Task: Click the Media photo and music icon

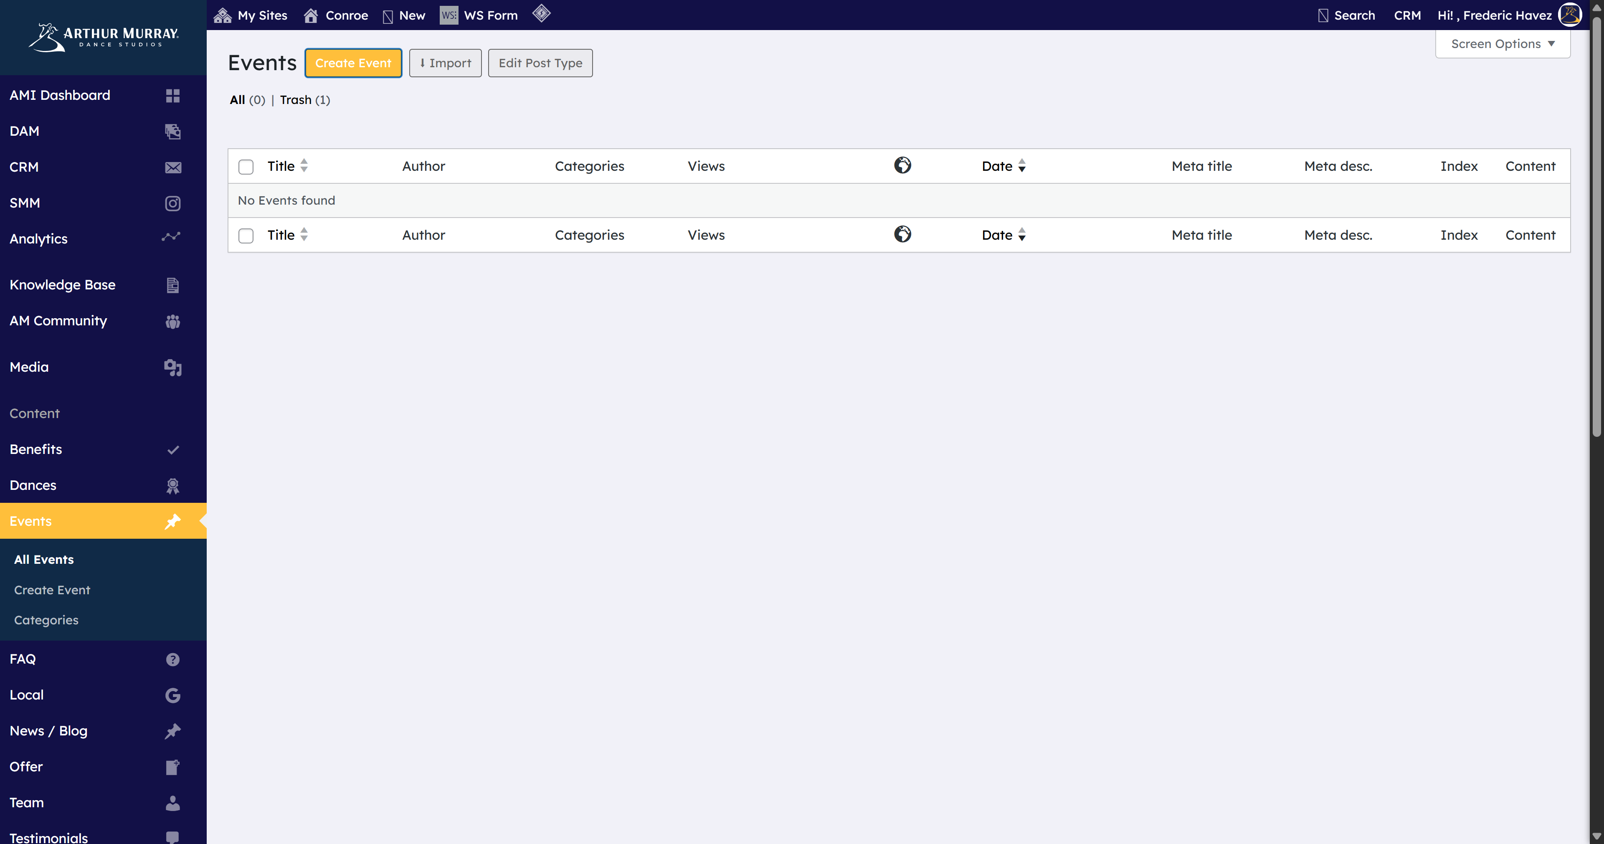Action: pos(172,368)
